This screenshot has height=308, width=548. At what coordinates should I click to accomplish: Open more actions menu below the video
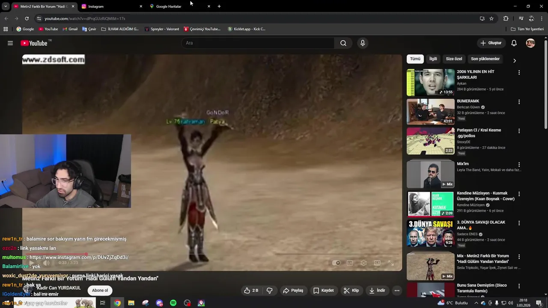pyautogui.click(x=397, y=290)
